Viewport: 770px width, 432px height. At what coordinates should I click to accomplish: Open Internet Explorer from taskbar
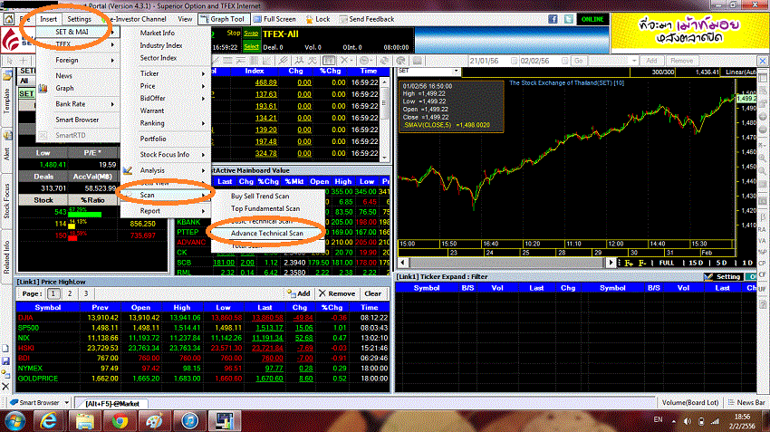click(x=49, y=421)
